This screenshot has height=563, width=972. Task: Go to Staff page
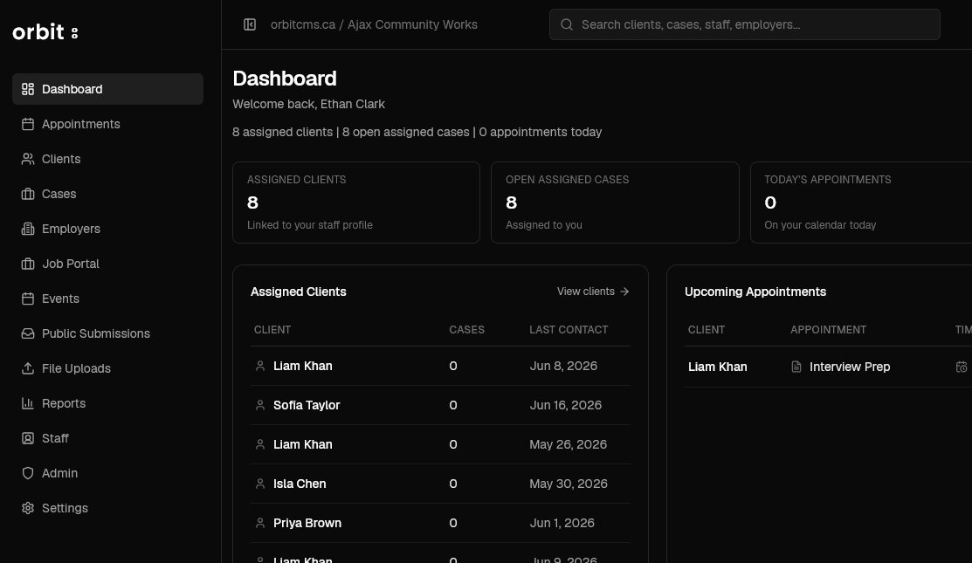click(x=108, y=438)
